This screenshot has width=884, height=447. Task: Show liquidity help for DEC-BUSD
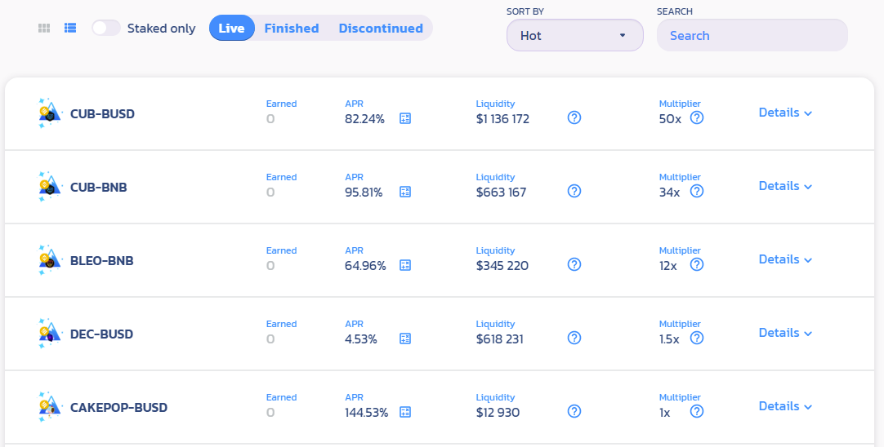click(574, 338)
